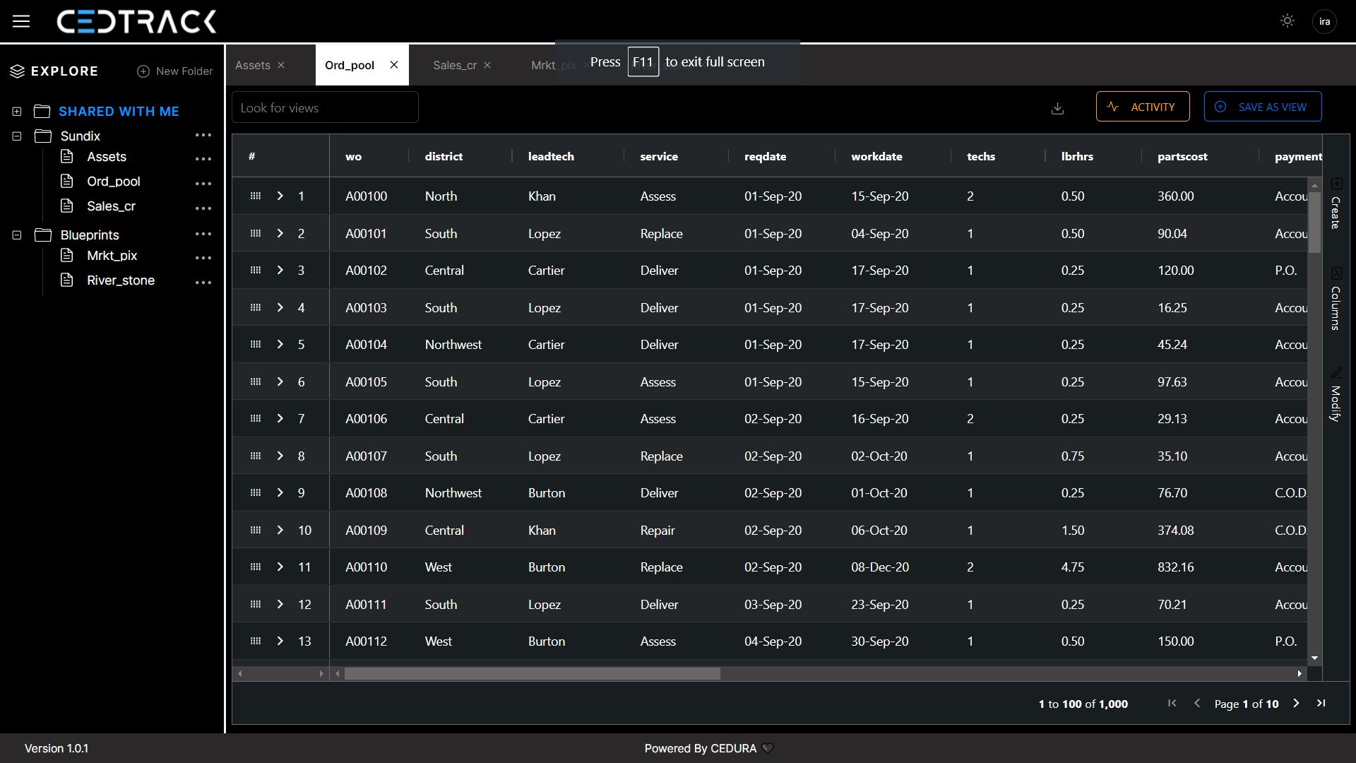This screenshot has height=763, width=1356.
Task: Toggle the light/dark theme sun icon
Action: pos(1287,21)
